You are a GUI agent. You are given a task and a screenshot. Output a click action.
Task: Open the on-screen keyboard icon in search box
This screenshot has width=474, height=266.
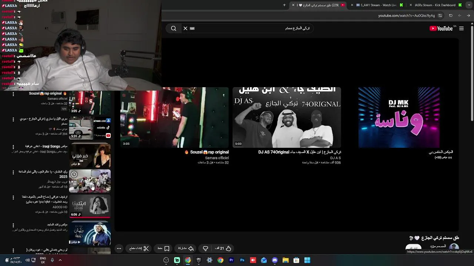[x=192, y=28]
